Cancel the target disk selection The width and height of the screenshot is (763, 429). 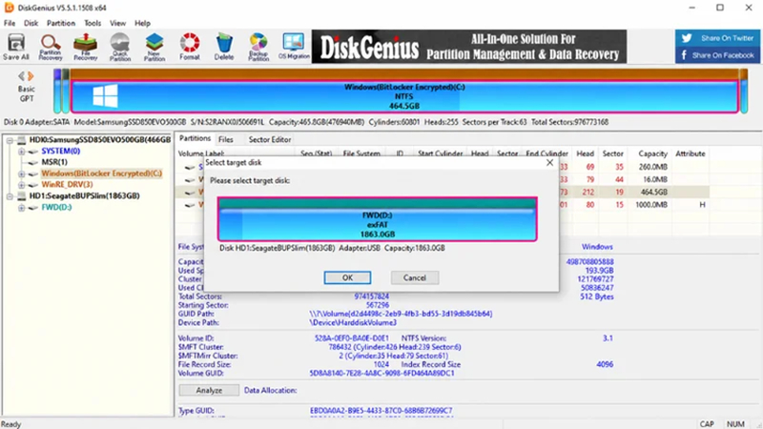click(x=415, y=277)
